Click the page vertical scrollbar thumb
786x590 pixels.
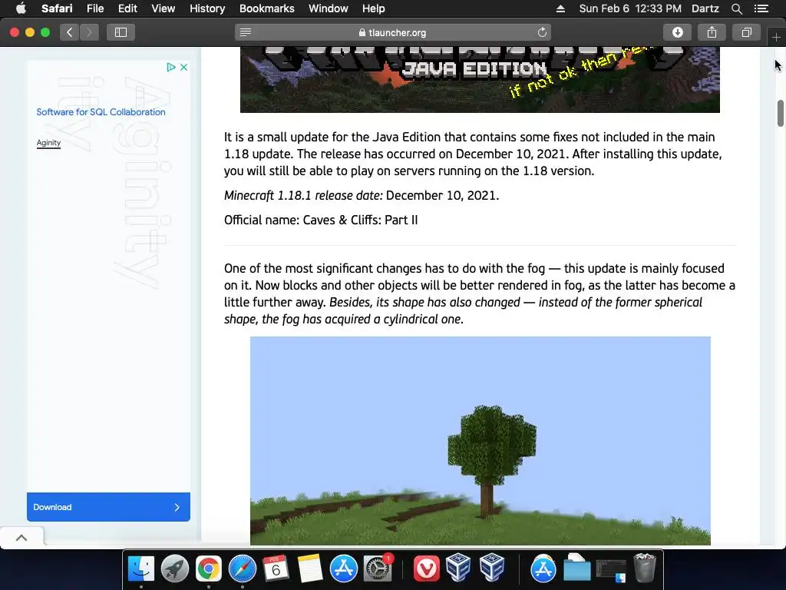780,114
